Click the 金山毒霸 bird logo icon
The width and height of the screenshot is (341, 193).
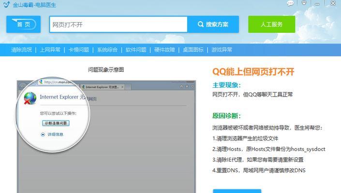coord(6,4)
